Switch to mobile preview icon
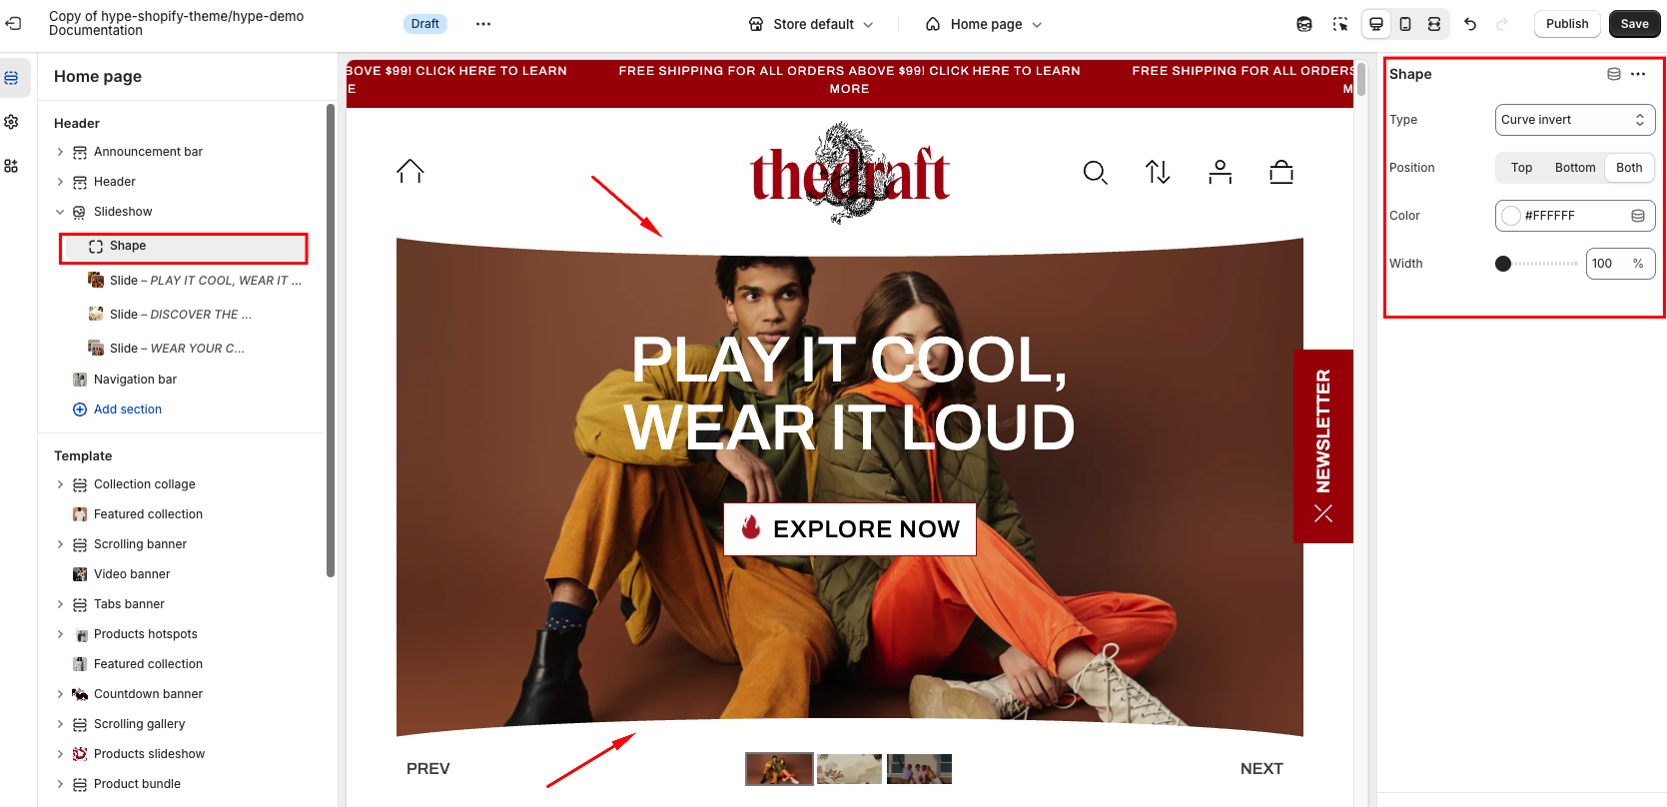The height and width of the screenshot is (807, 1667). (1405, 24)
